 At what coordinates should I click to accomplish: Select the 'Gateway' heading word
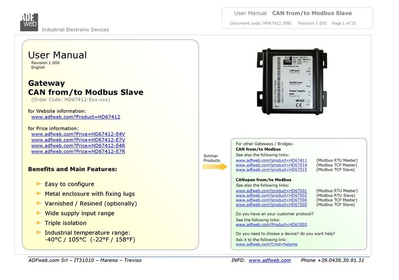(46, 83)
